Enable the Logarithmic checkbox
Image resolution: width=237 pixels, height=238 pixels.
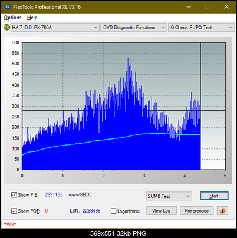click(x=113, y=211)
